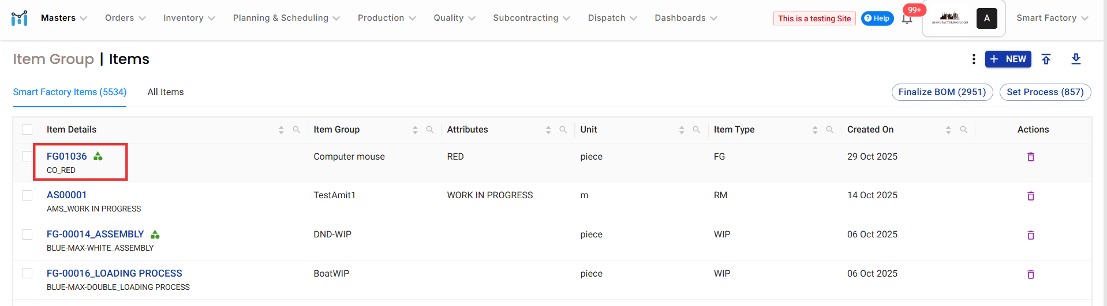
Task: Delete the FG01036 item row
Action: 1031,157
